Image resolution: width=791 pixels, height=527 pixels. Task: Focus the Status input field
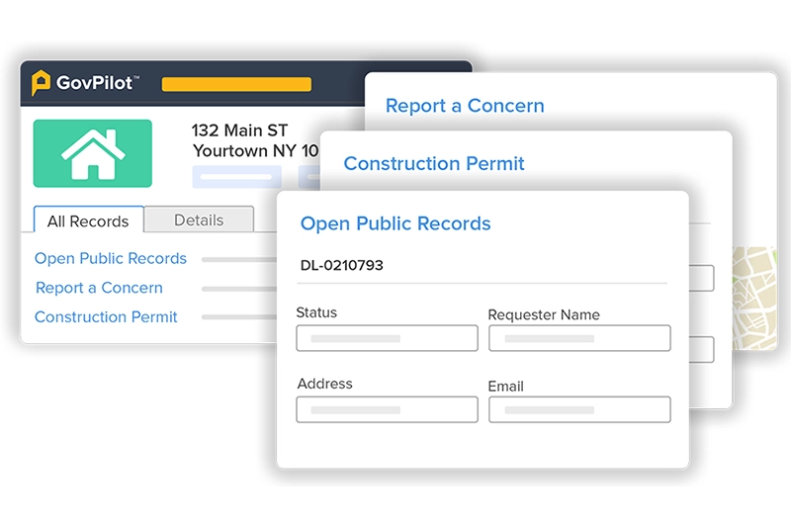coord(387,338)
